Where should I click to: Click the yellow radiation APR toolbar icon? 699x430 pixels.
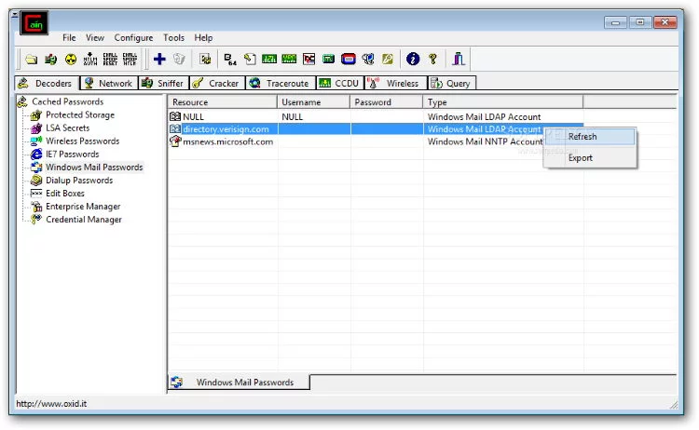coord(71,60)
